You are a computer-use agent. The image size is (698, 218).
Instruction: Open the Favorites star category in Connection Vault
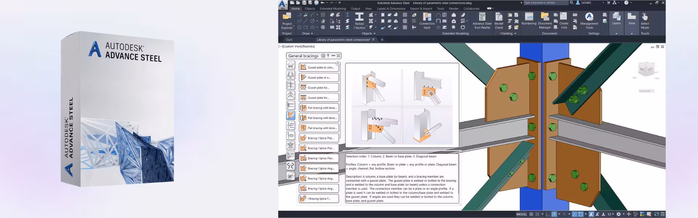(290, 65)
